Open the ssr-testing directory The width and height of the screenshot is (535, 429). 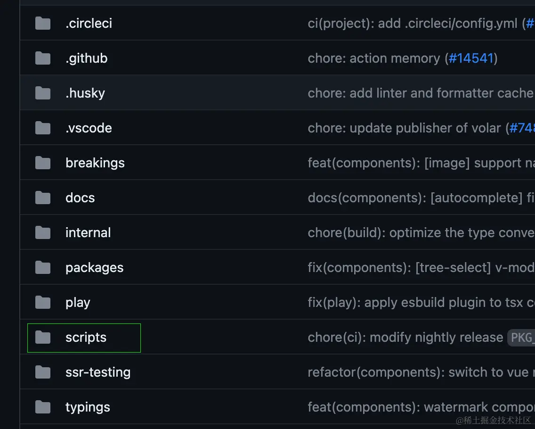(98, 372)
